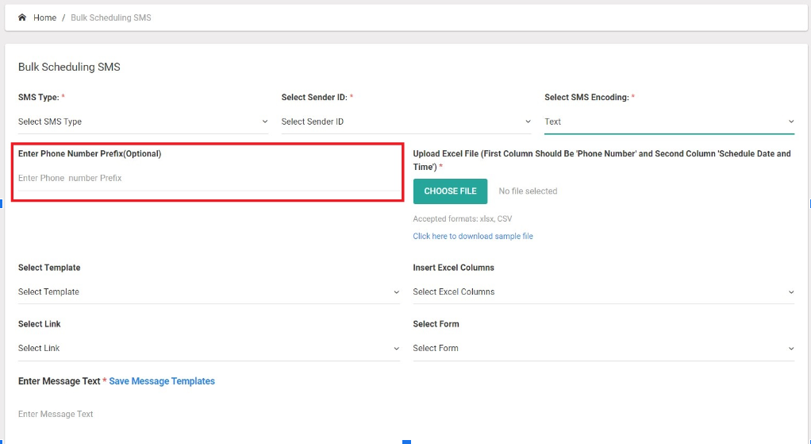Click the Sender ID chevron arrow
This screenshot has height=444, width=811.
coord(528,122)
